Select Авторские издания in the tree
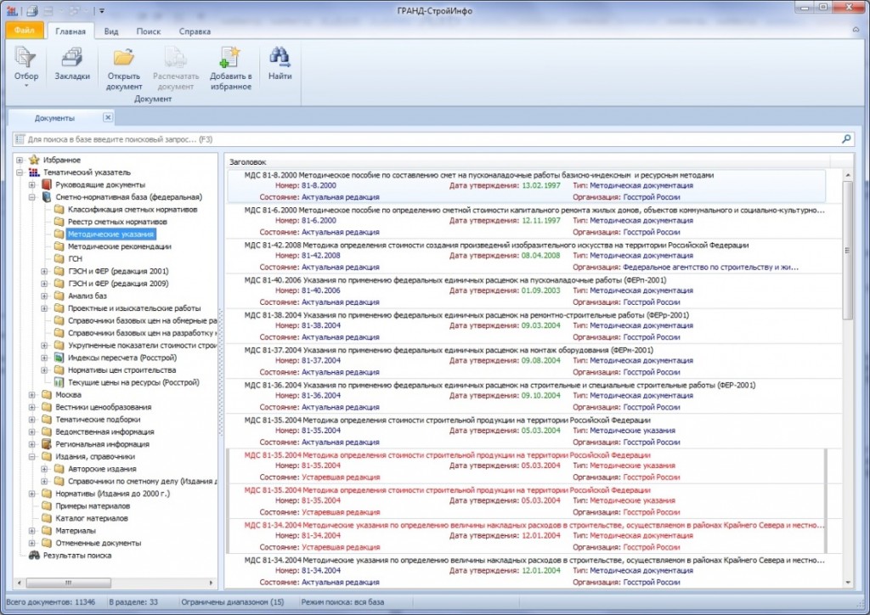The image size is (870, 615). tap(102, 469)
